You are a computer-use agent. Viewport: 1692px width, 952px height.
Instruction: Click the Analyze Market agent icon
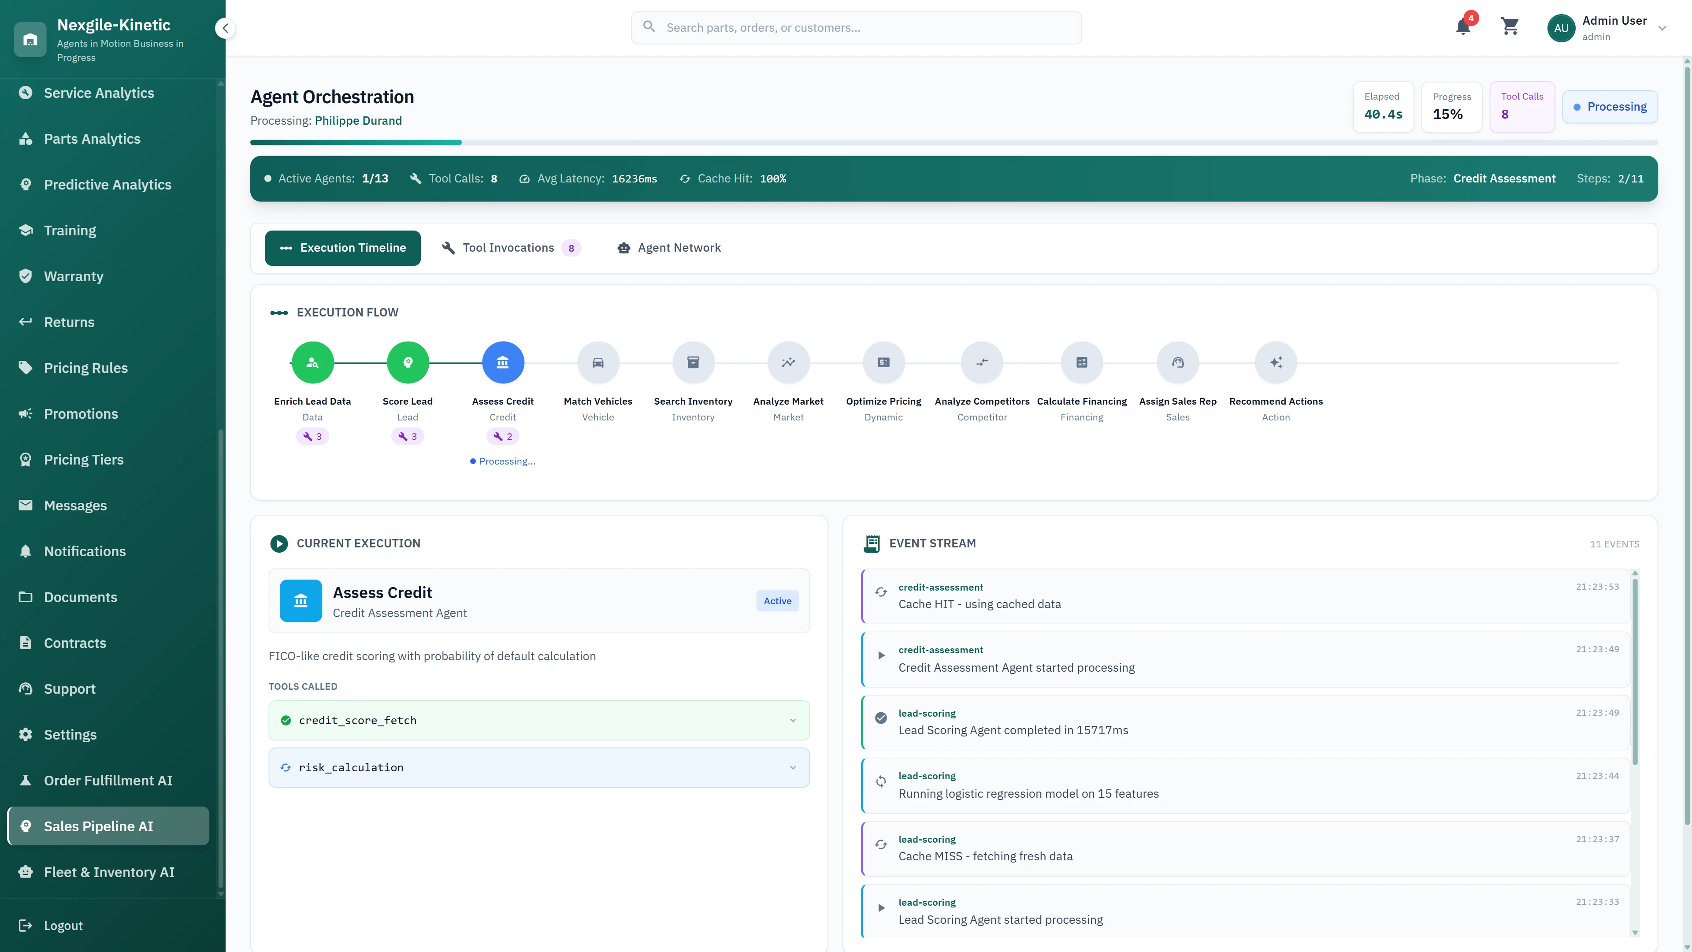click(x=788, y=362)
